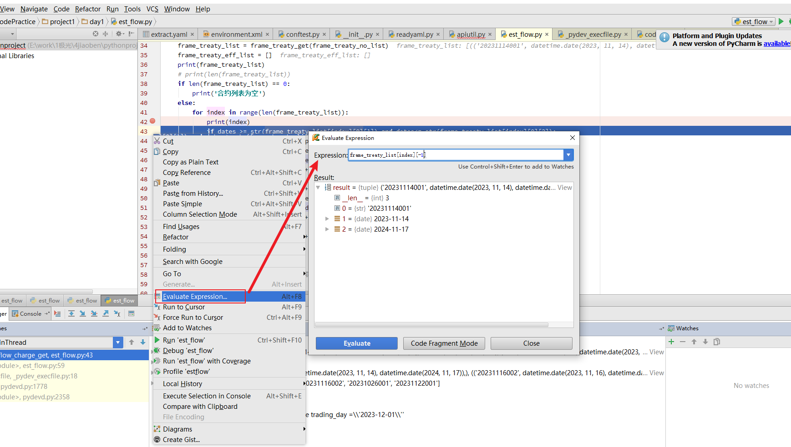Switch to the environment.xml editor tab
Screen dimensions: 791x447
pos(236,35)
